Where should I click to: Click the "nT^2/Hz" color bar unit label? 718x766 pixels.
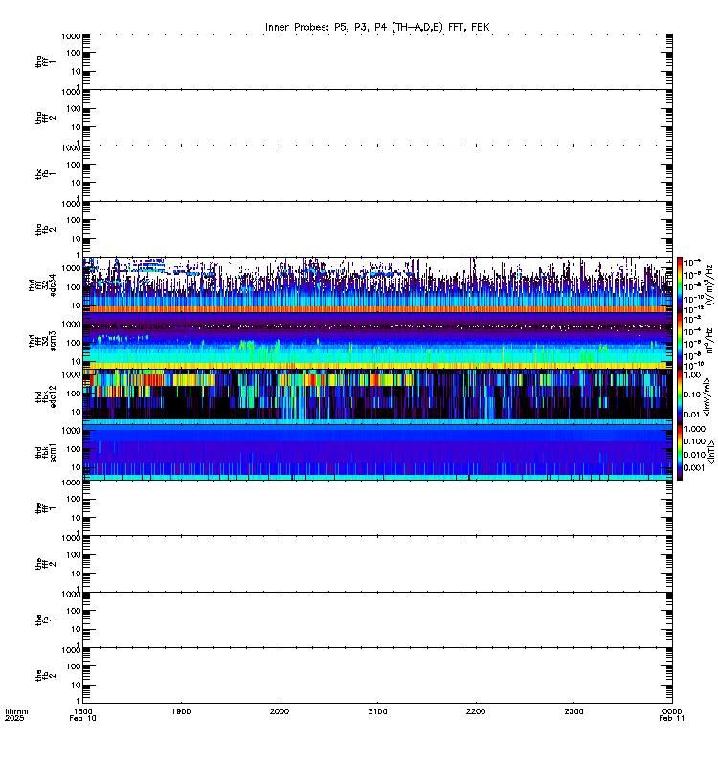(710, 341)
